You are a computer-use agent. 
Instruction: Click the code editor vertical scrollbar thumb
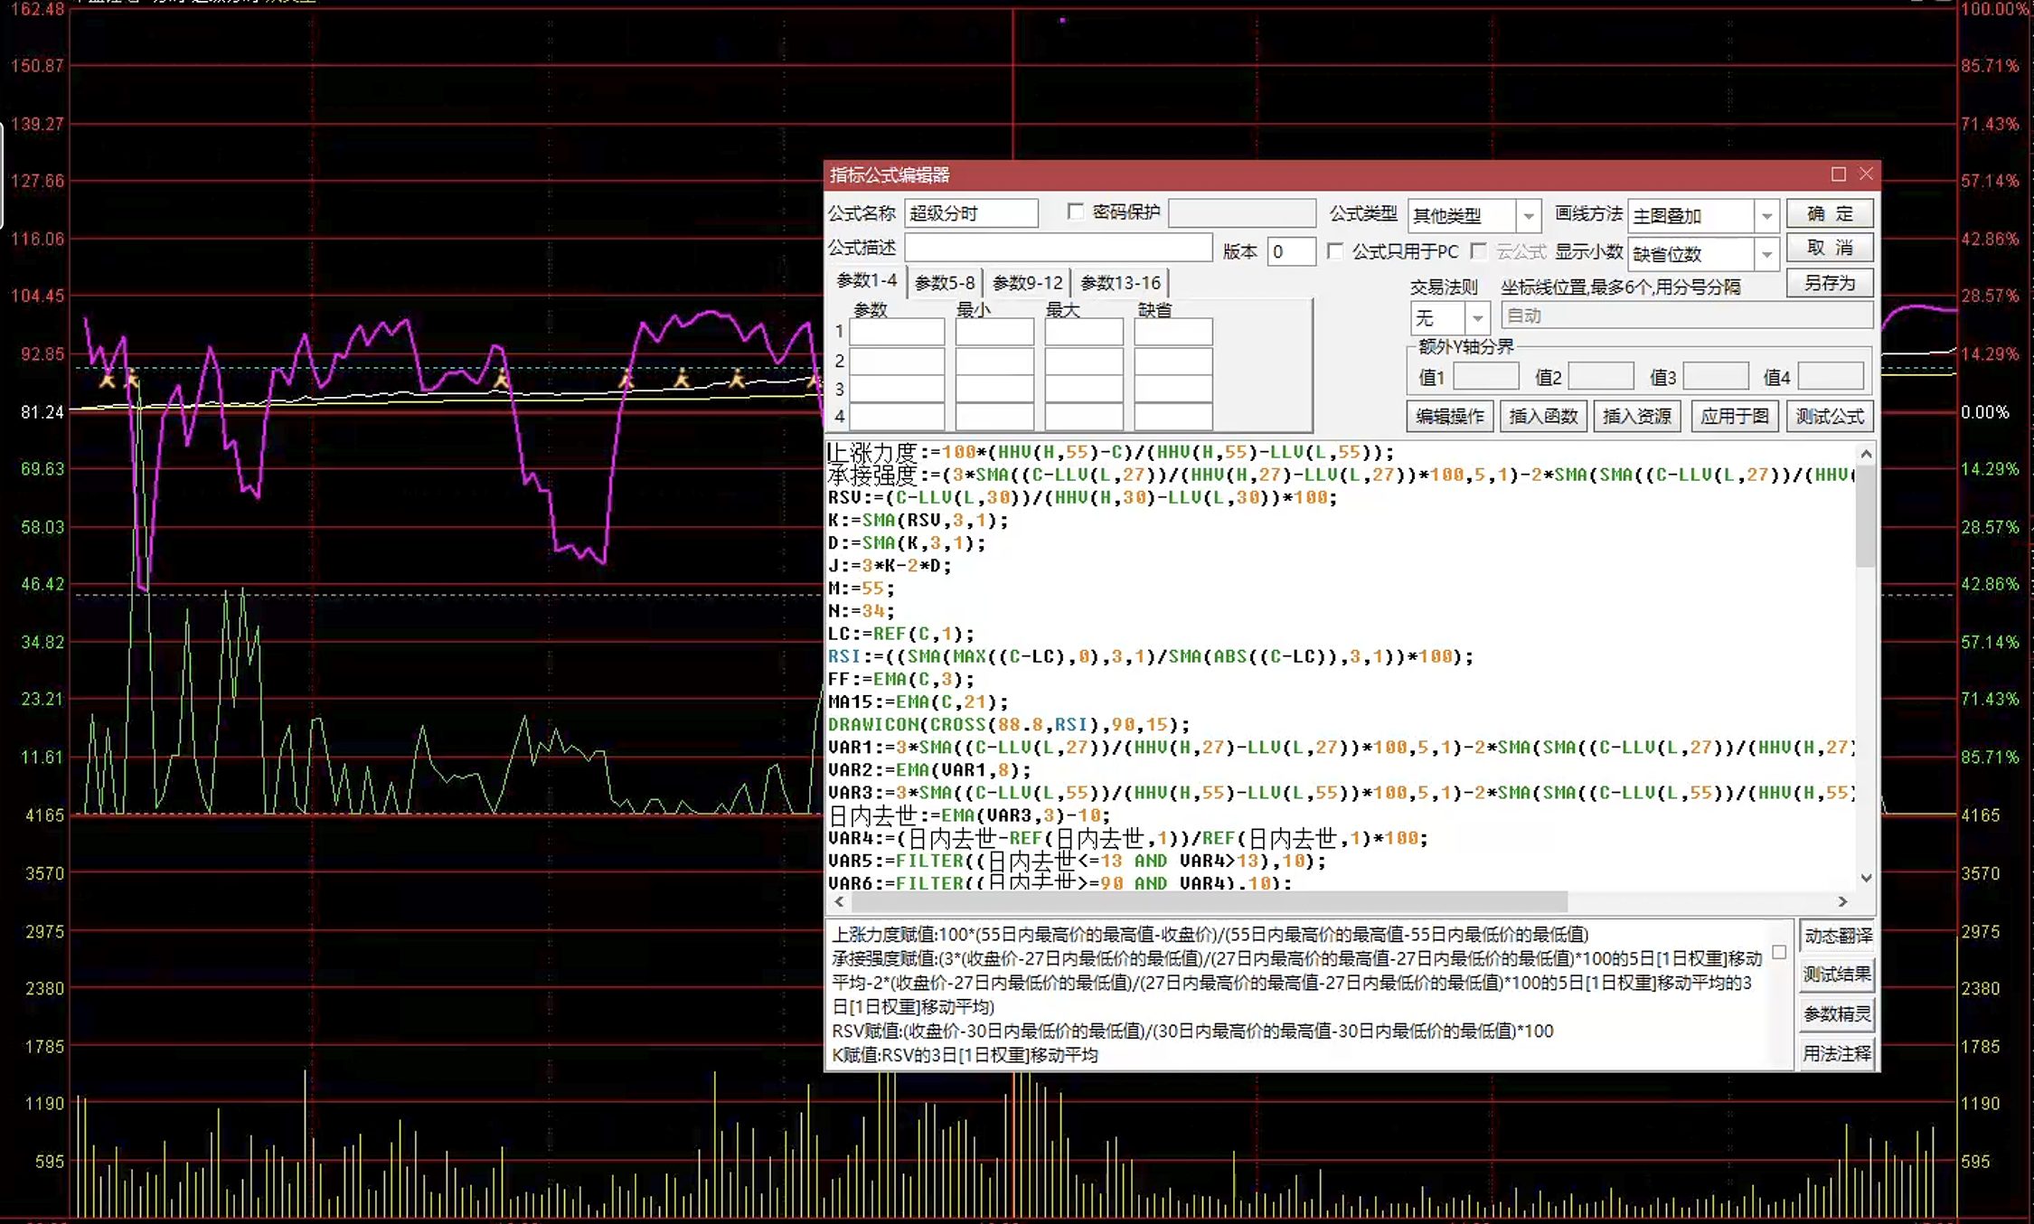tap(1866, 515)
